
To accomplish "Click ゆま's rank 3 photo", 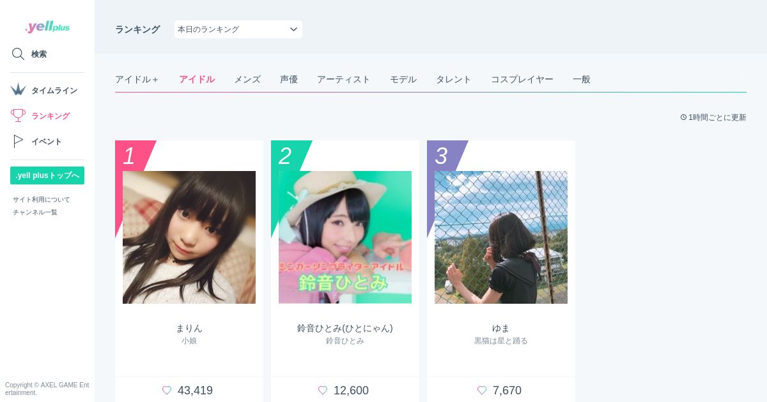I will [x=501, y=237].
